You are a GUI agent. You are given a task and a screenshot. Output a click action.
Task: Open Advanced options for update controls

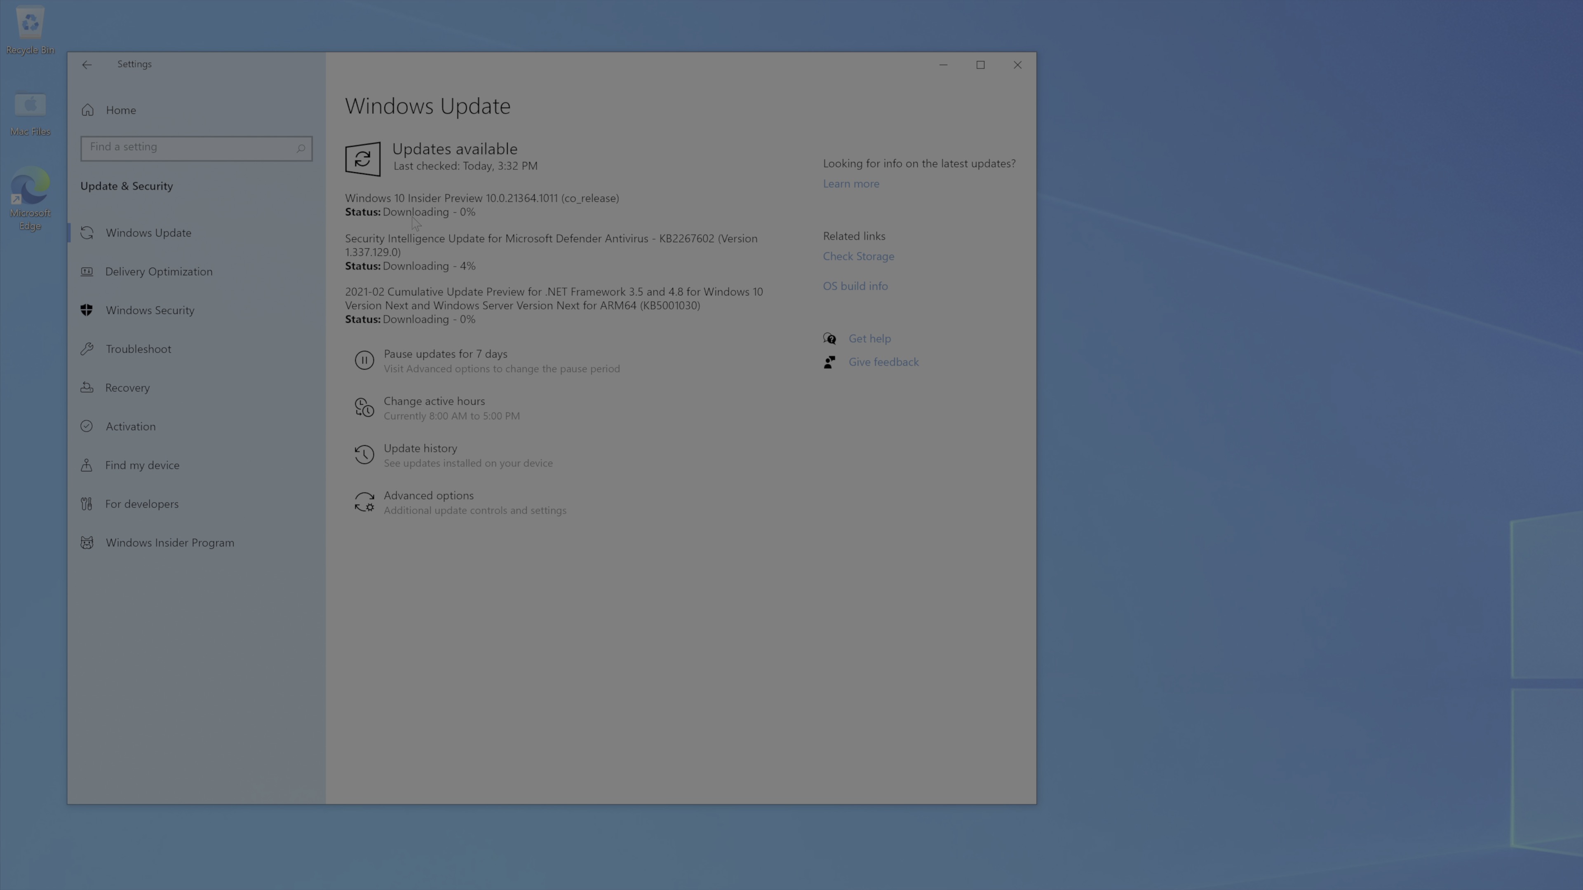(428, 495)
